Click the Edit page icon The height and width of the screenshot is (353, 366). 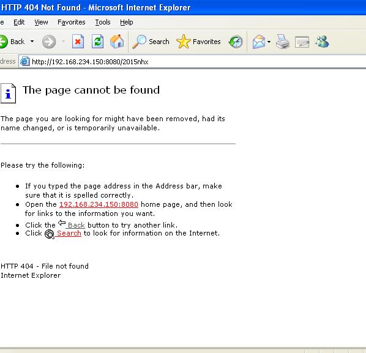tap(302, 42)
